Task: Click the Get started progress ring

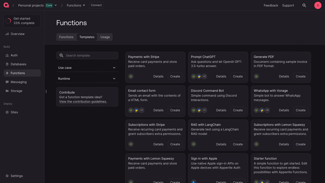Action: (x=8, y=21)
